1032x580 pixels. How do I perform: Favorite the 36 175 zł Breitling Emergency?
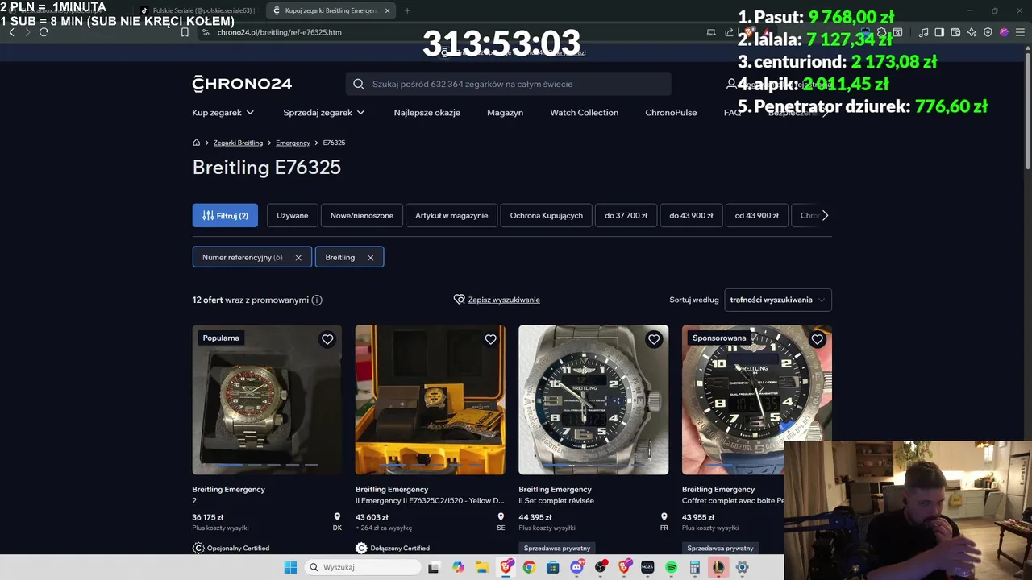coord(327,339)
